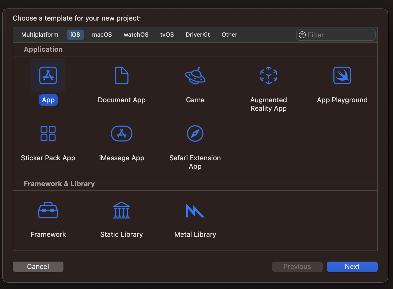Click the 'Document App' label
The height and width of the screenshot is (289, 393).
[x=122, y=100]
